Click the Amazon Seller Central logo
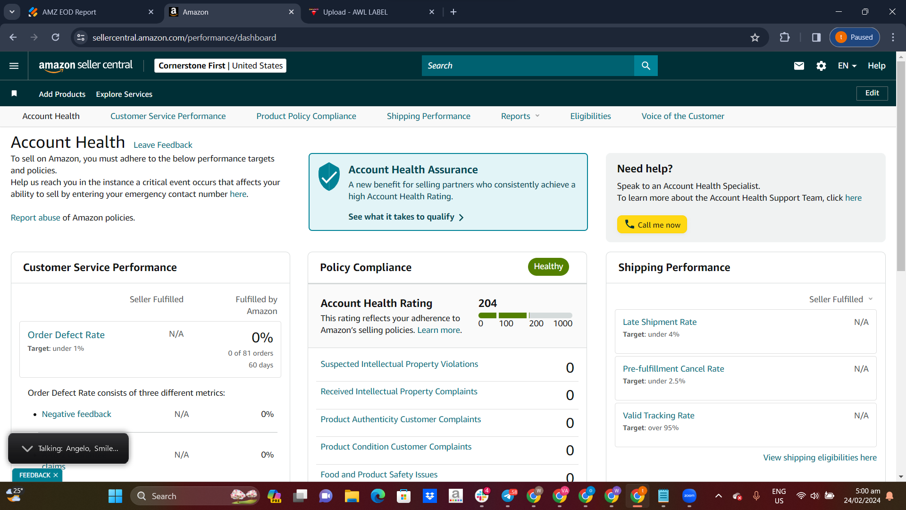Screen dimensions: 906x510 (x=85, y=66)
